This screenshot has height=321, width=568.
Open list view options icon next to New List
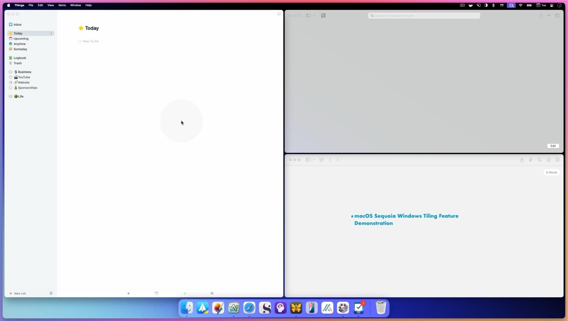tap(51, 293)
